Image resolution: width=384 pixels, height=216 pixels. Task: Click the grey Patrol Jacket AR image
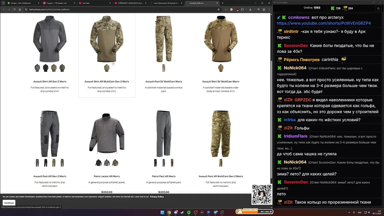pos(107,134)
